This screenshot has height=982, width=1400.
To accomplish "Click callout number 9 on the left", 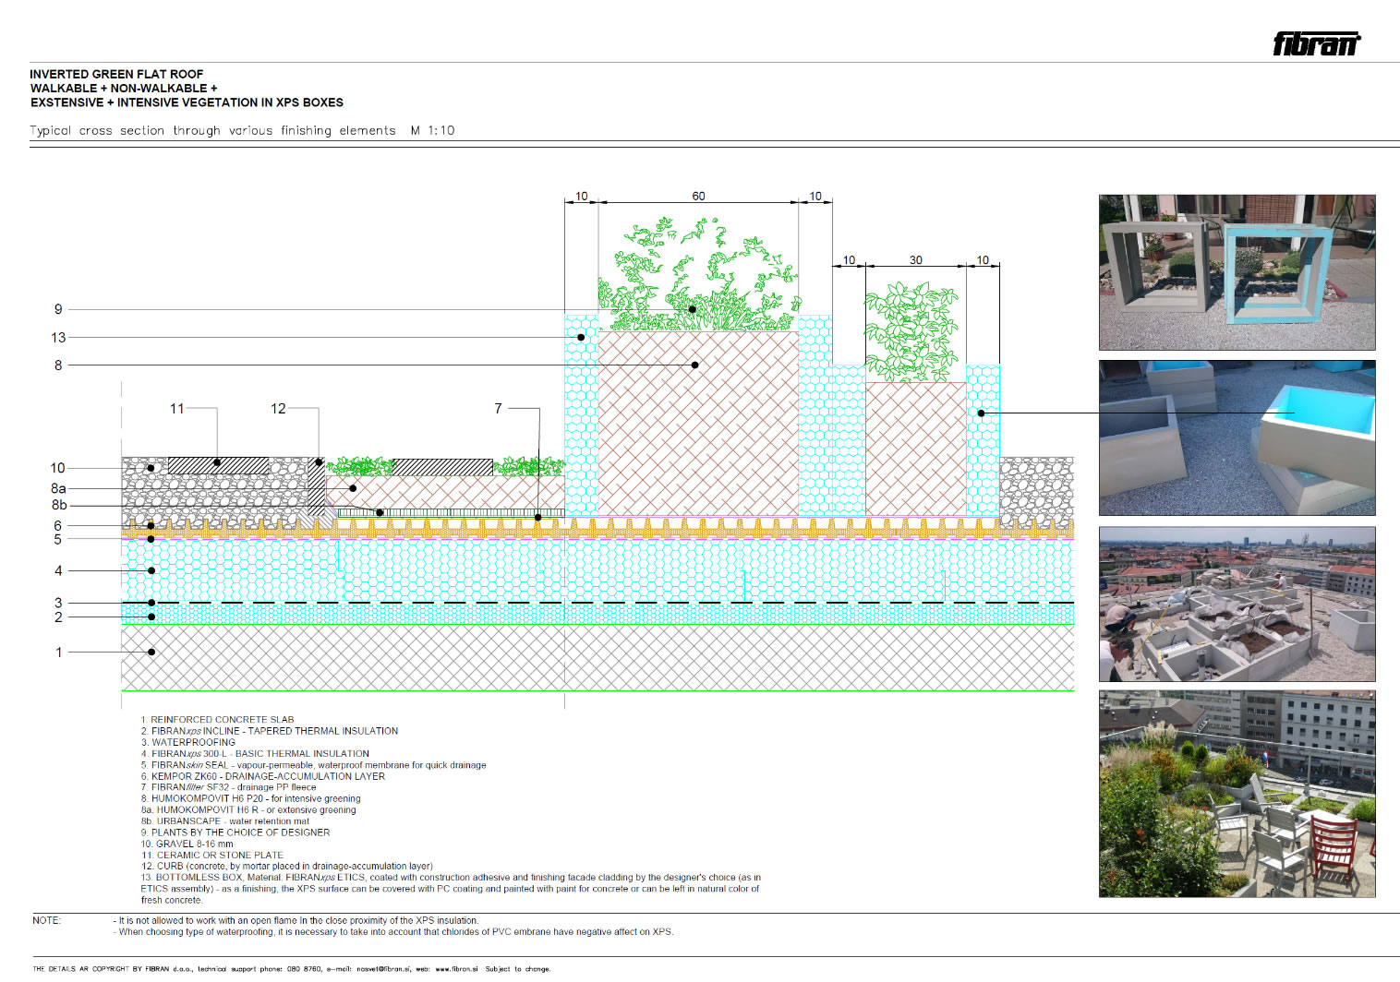I will click(x=58, y=309).
